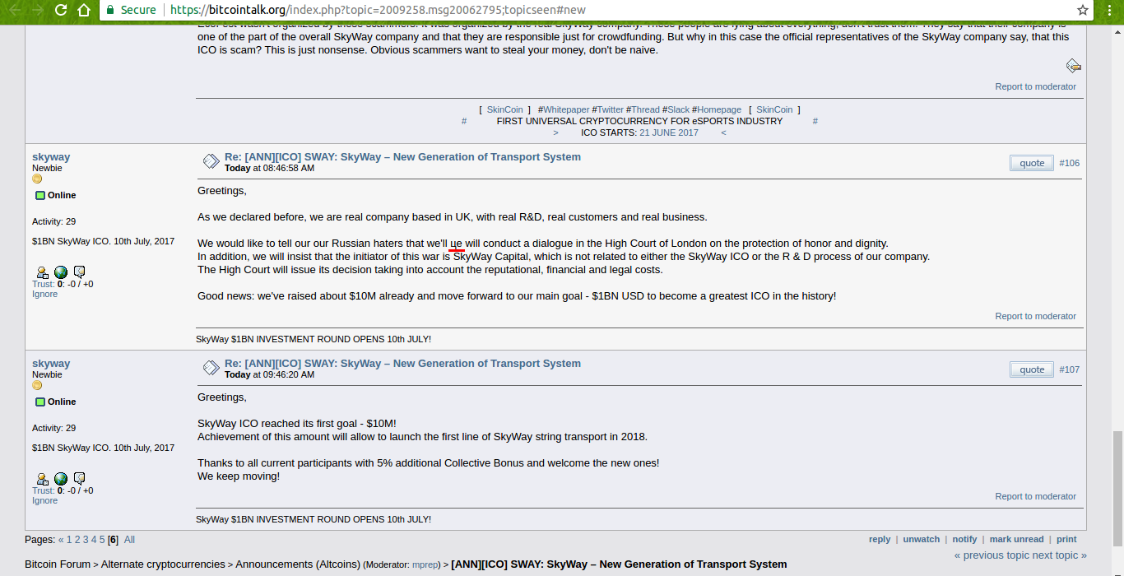
Task: Open the Slack signature link
Action: click(x=678, y=109)
